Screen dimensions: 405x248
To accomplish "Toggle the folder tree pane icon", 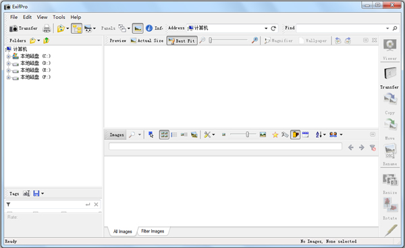I will click(x=77, y=28).
